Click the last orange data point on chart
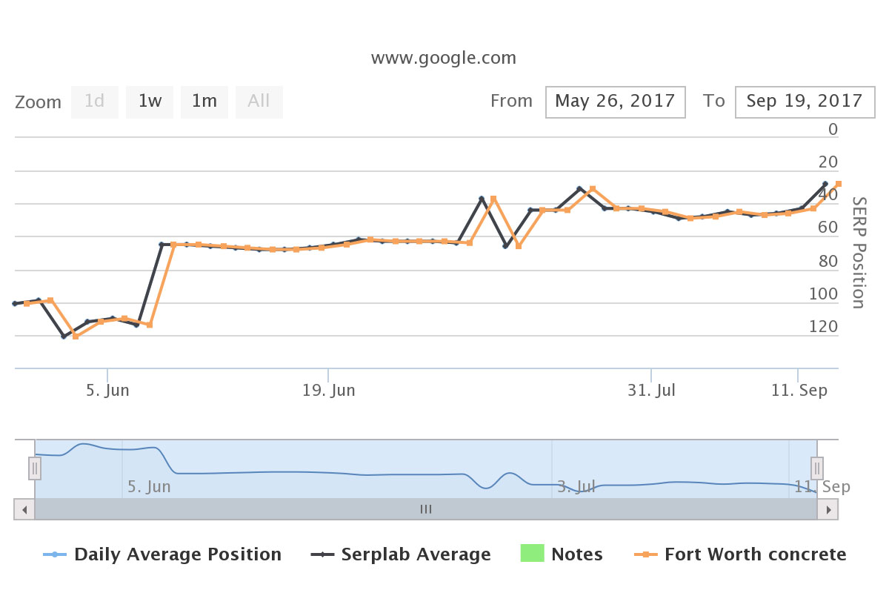Image resolution: width=889 pixels, height=593 pixels. coord(838,184)
